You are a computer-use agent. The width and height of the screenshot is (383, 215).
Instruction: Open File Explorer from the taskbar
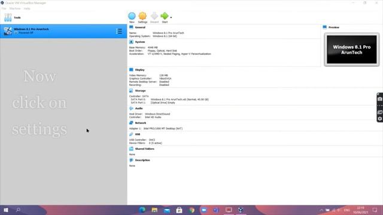(154, 210)
